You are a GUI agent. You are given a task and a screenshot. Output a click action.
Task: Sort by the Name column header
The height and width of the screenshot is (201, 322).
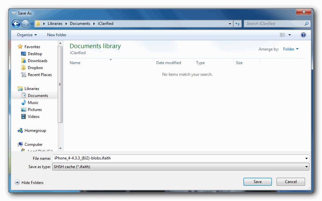click(111, 63)
